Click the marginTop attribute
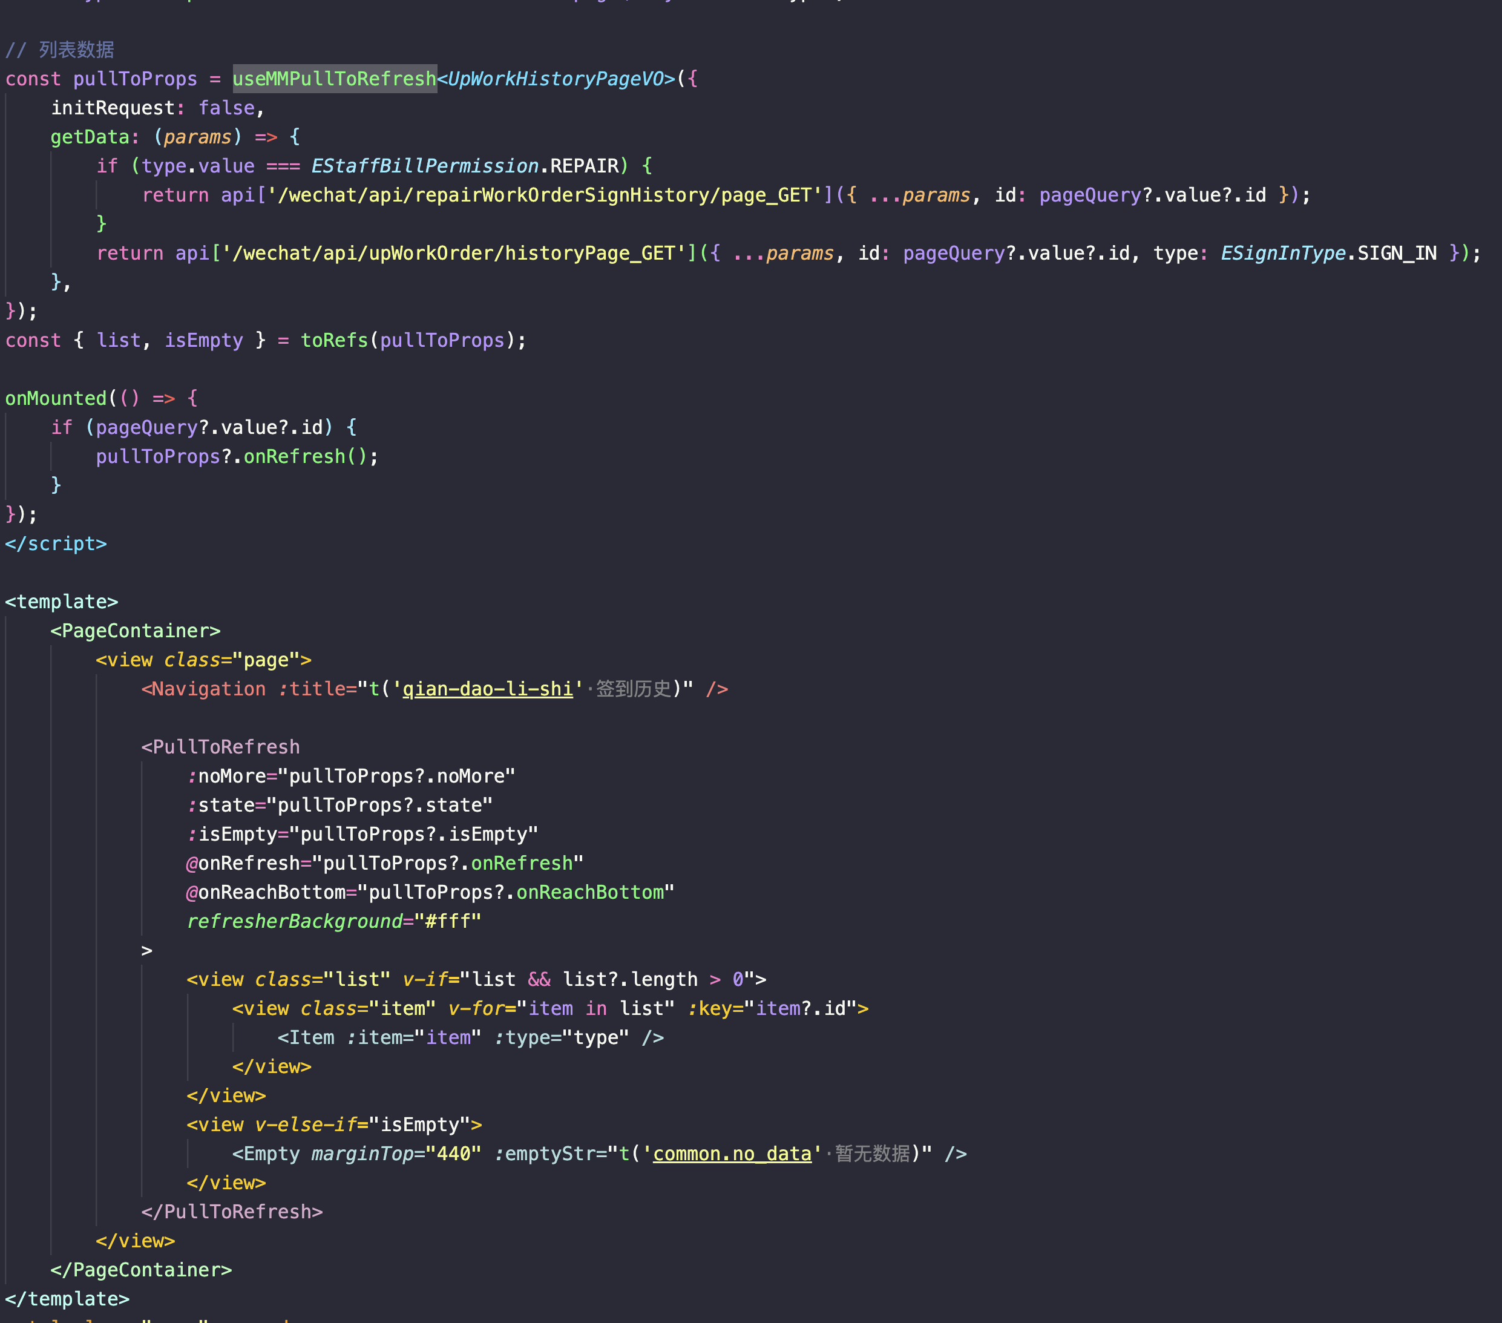 362,1154
